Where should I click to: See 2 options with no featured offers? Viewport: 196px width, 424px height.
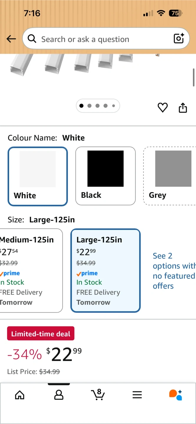(x=173, y=271)
